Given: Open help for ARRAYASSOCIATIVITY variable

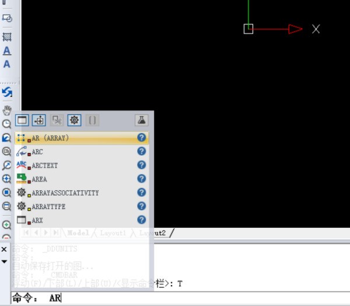Looking at the screenshot, I should coord(142,192).
